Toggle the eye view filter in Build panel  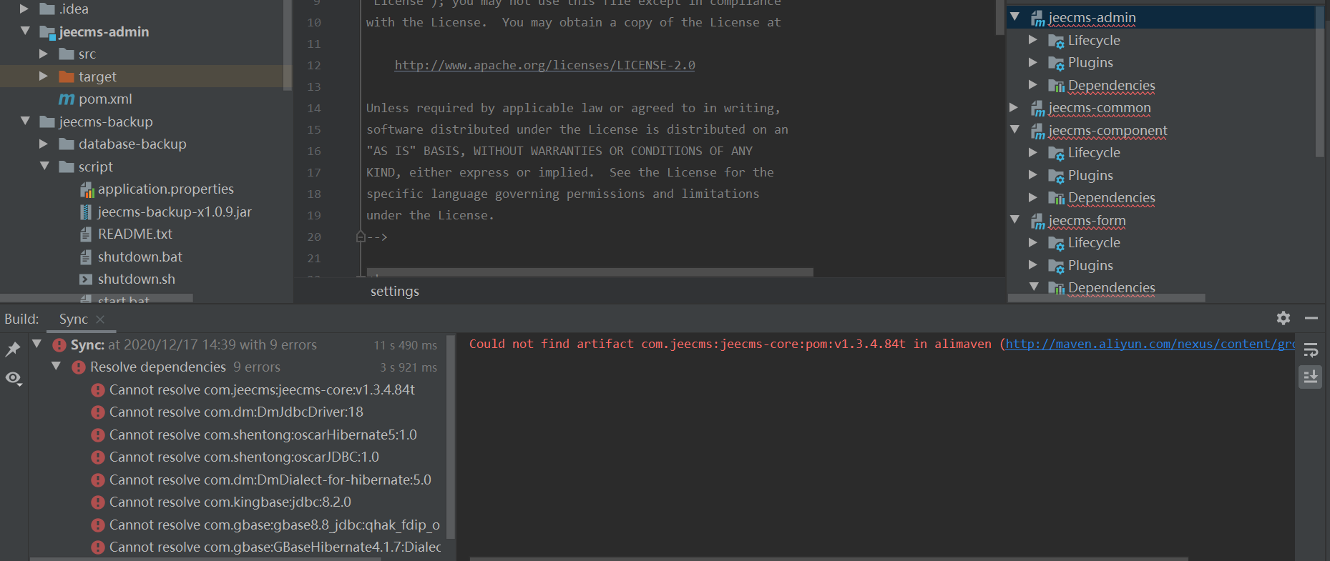pyautogui.click(x=13, y=378)
